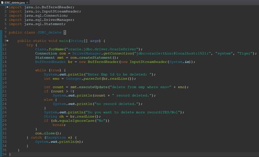Click the "delete from emp where eno=" string

pyautogui.click(x=140, y=87)
